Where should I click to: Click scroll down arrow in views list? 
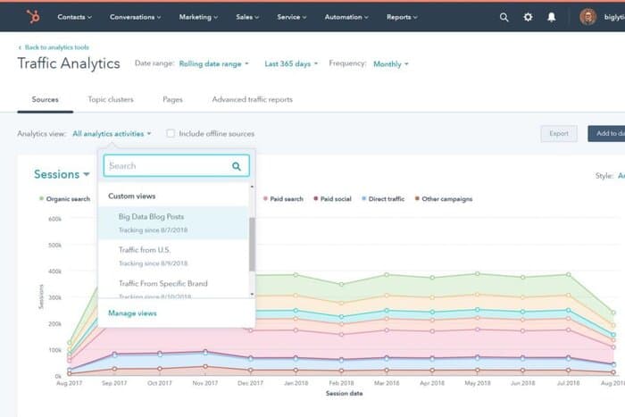point(252,294)
